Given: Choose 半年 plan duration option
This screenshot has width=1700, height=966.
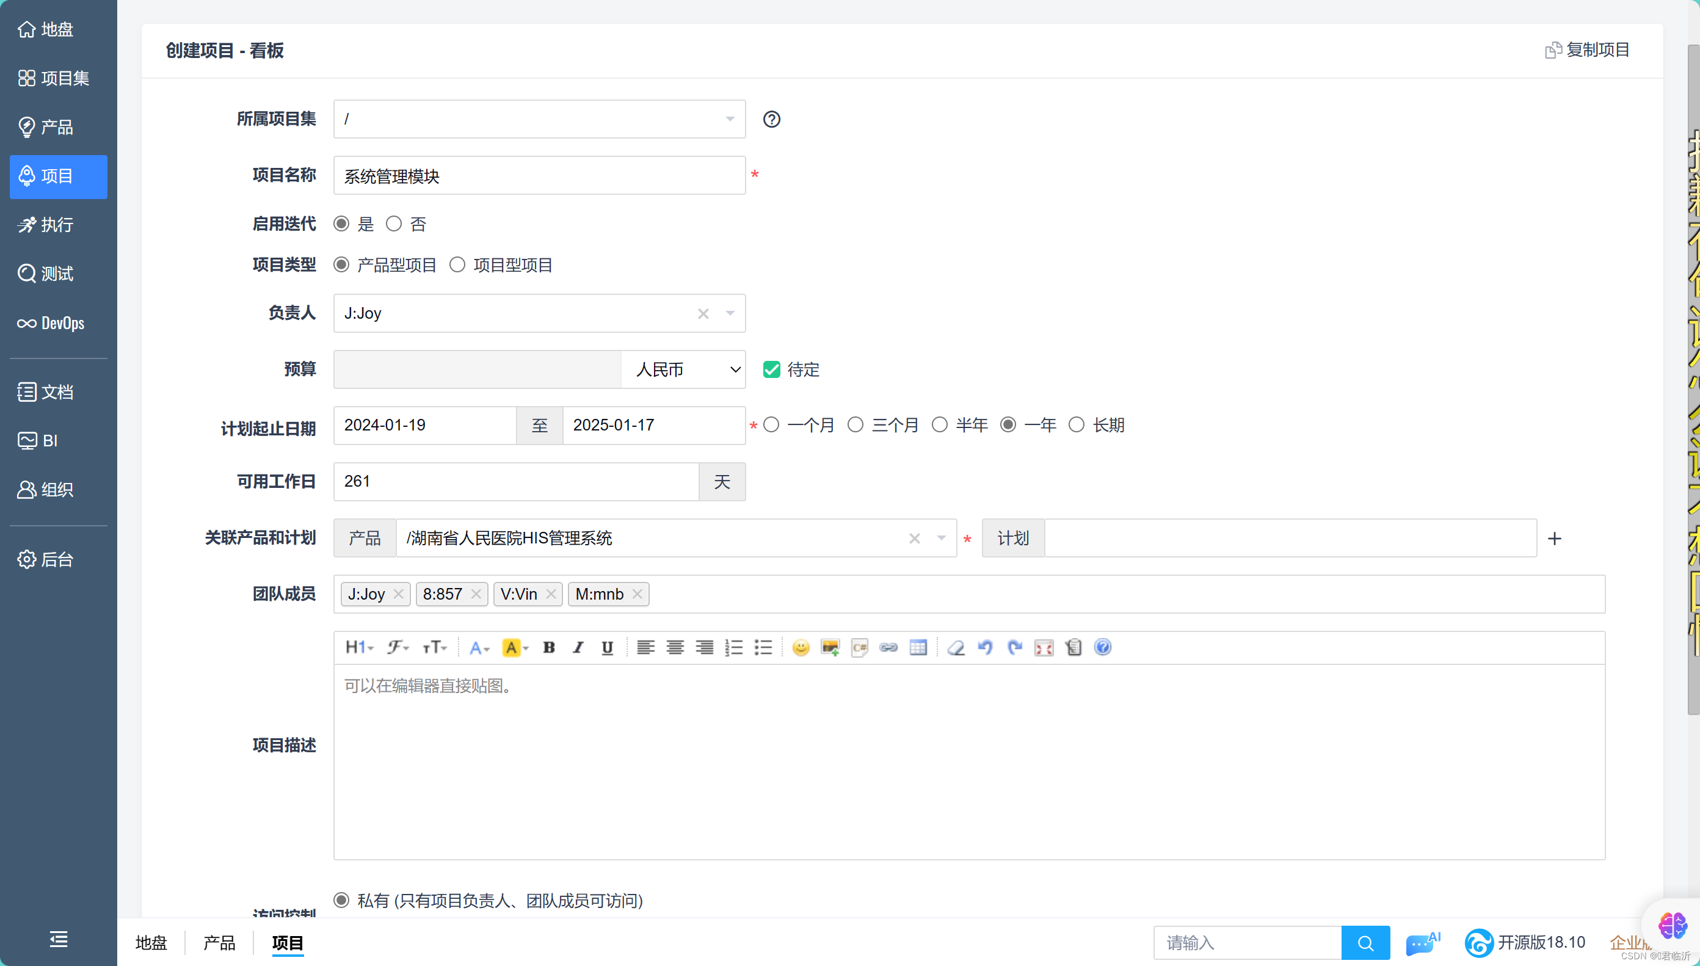Looking at the screenshot, I should 940,424.
